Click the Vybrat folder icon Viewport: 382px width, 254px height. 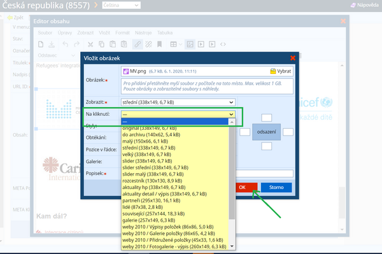pos(273,71)
